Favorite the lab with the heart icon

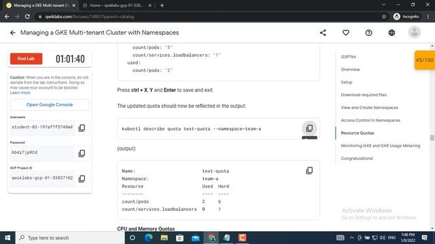coord(346,33)
